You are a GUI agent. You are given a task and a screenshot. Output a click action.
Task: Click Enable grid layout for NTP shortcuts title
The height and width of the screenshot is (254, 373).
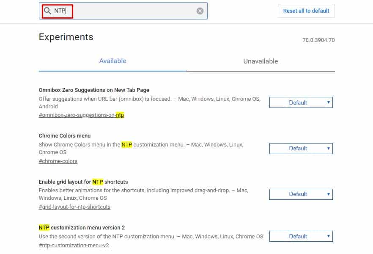pyautogui.click(x=83, y=182)
